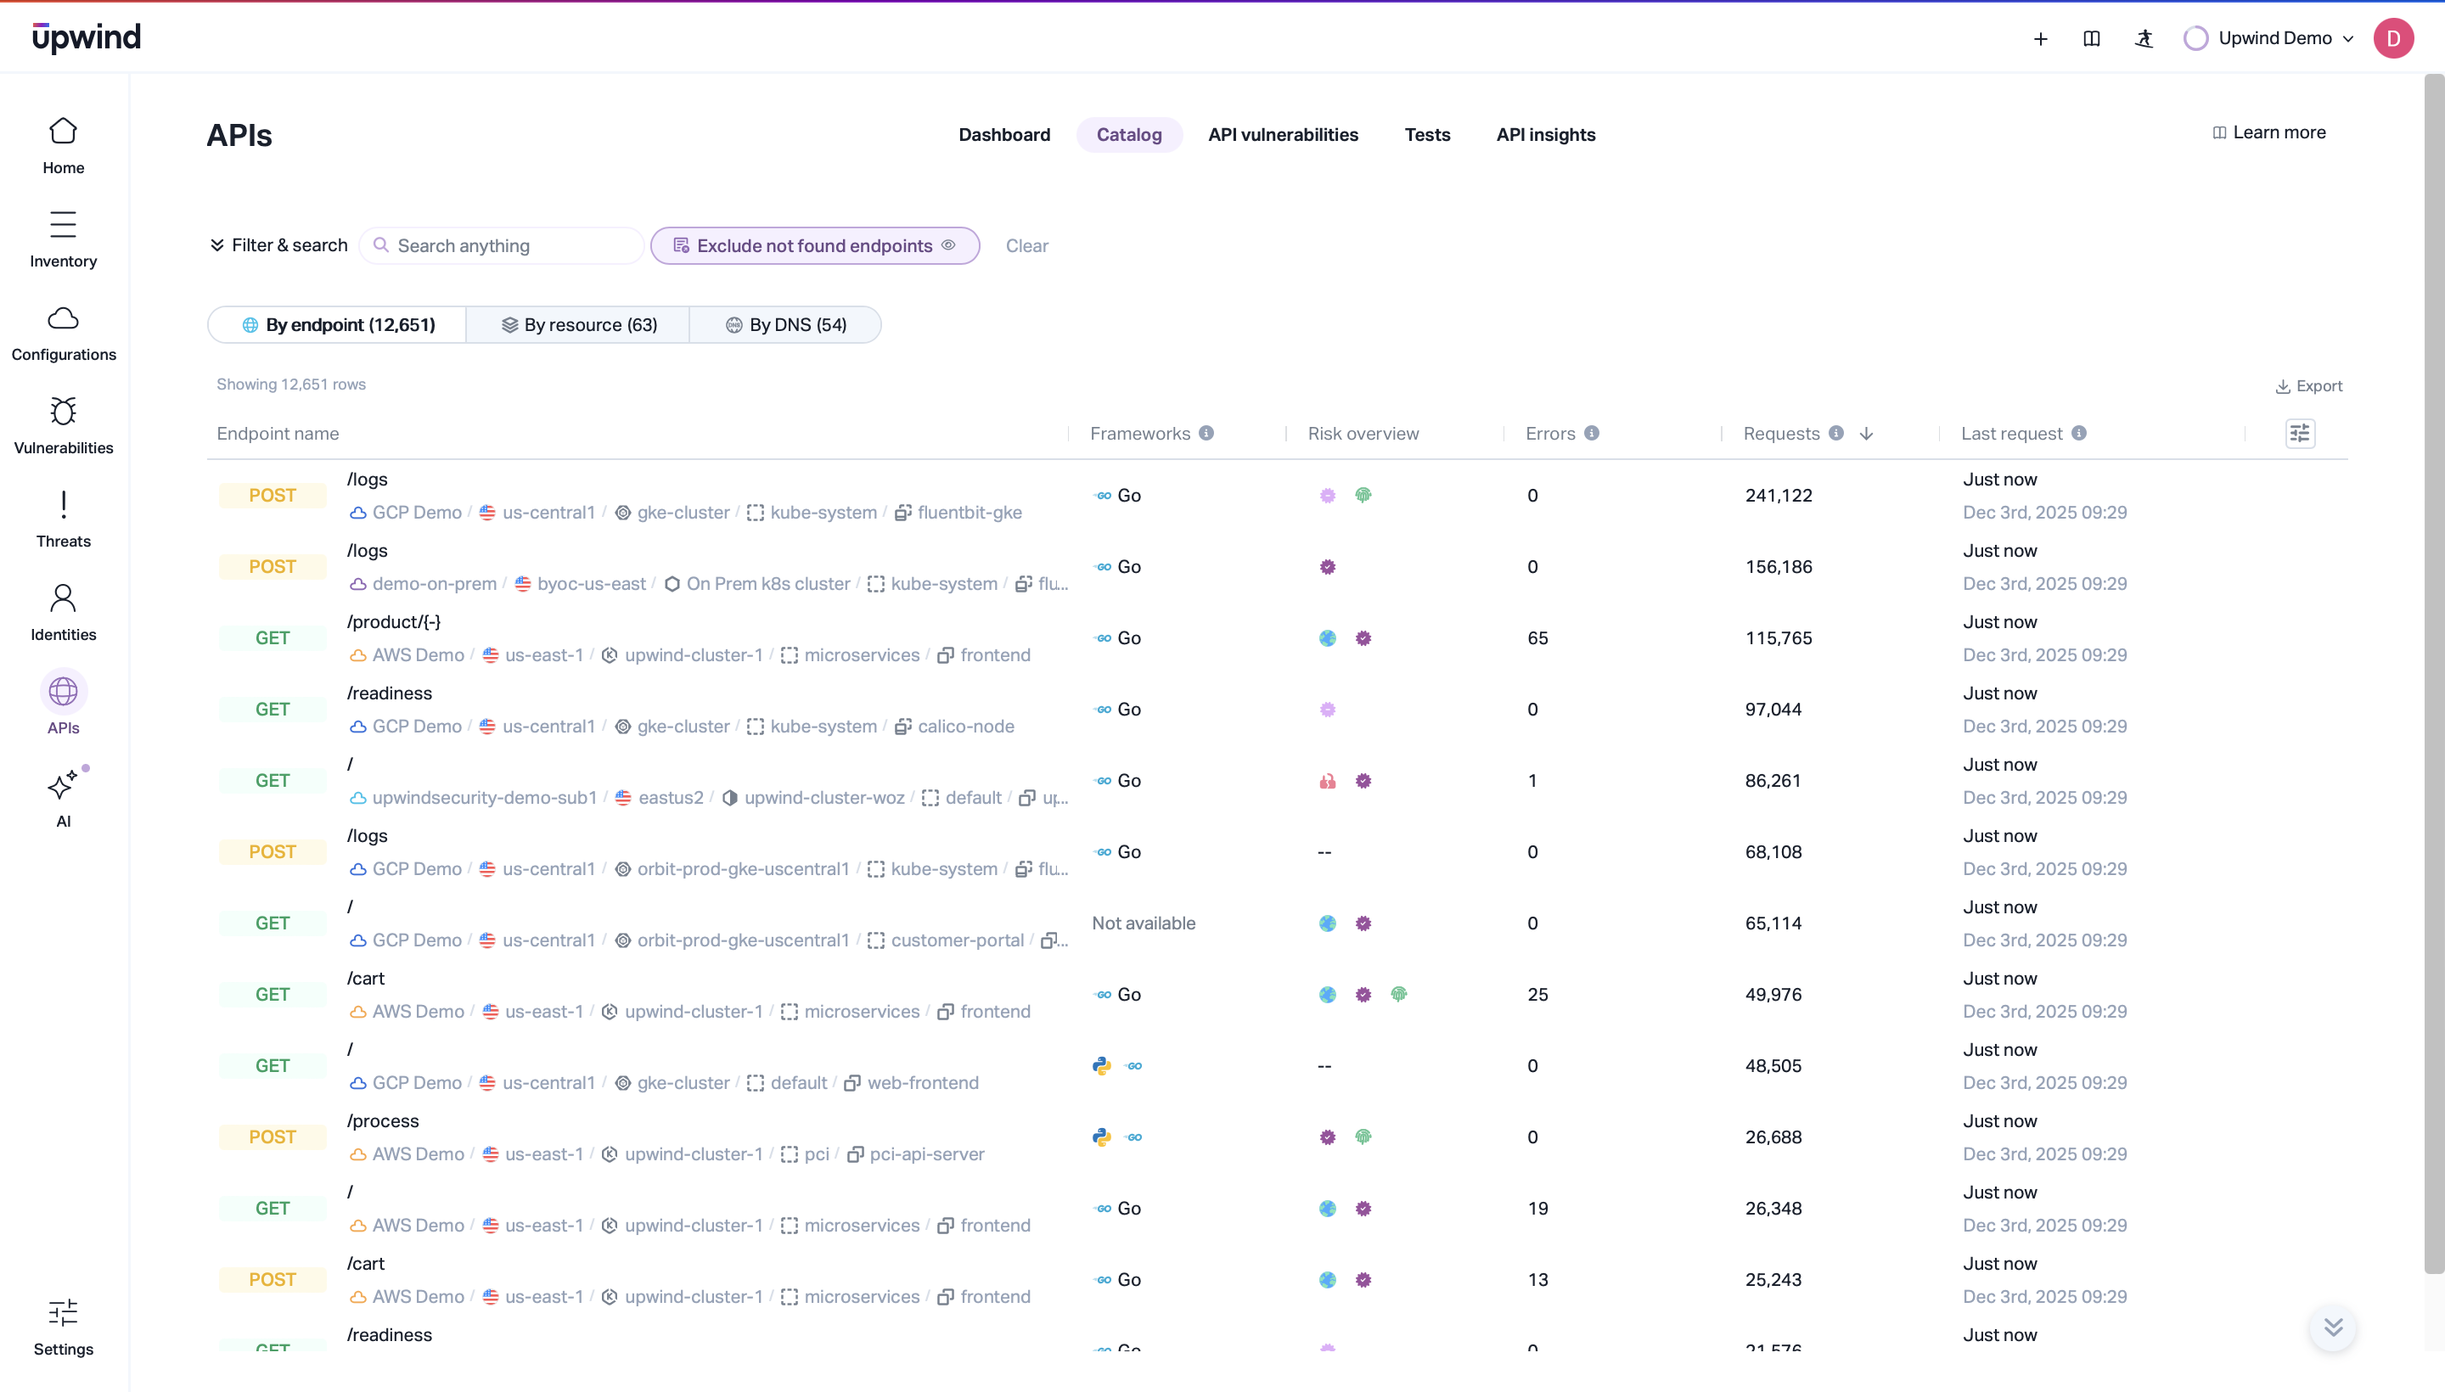Expand the Filter & search panel
Screen dimensions: 2445x1392
pos(278,245)
